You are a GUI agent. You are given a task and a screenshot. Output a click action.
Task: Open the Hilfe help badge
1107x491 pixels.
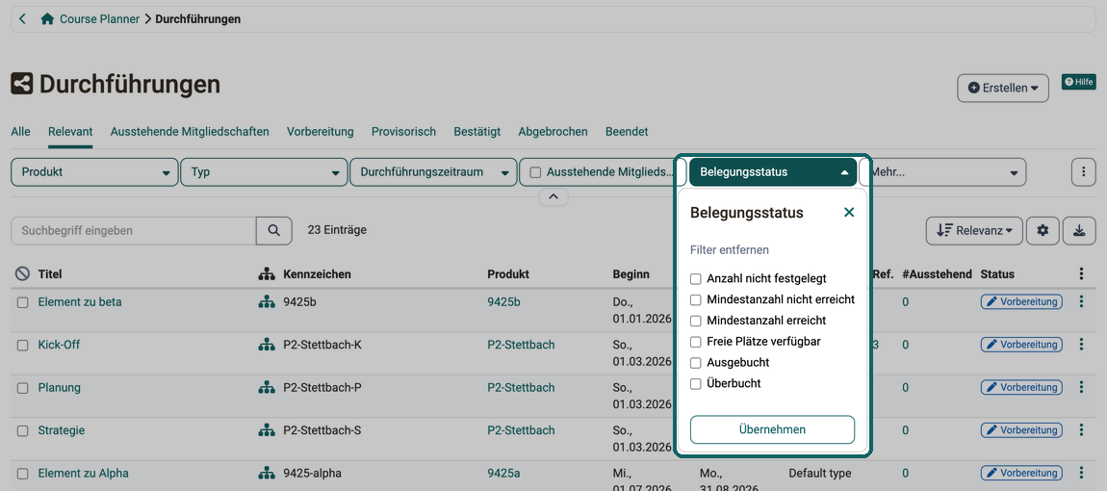(x=1079, y=82)
